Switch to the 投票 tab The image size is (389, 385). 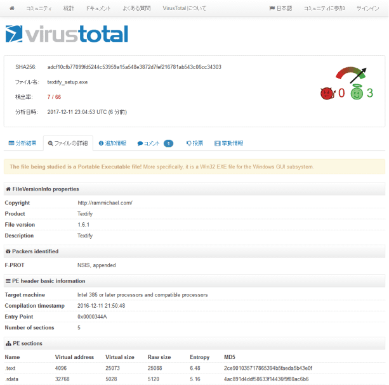[195, 143]
